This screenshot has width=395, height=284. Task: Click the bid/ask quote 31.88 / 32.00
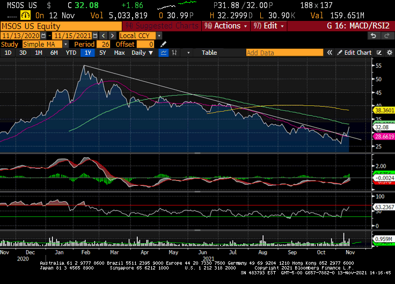click(243, 5)
